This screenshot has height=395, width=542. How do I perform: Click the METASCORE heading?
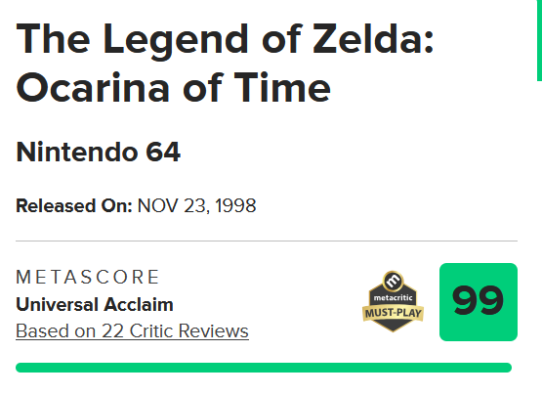[x=88, y=277]
